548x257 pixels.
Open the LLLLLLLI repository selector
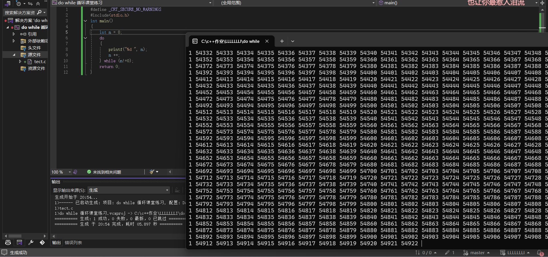coord(515,253)
